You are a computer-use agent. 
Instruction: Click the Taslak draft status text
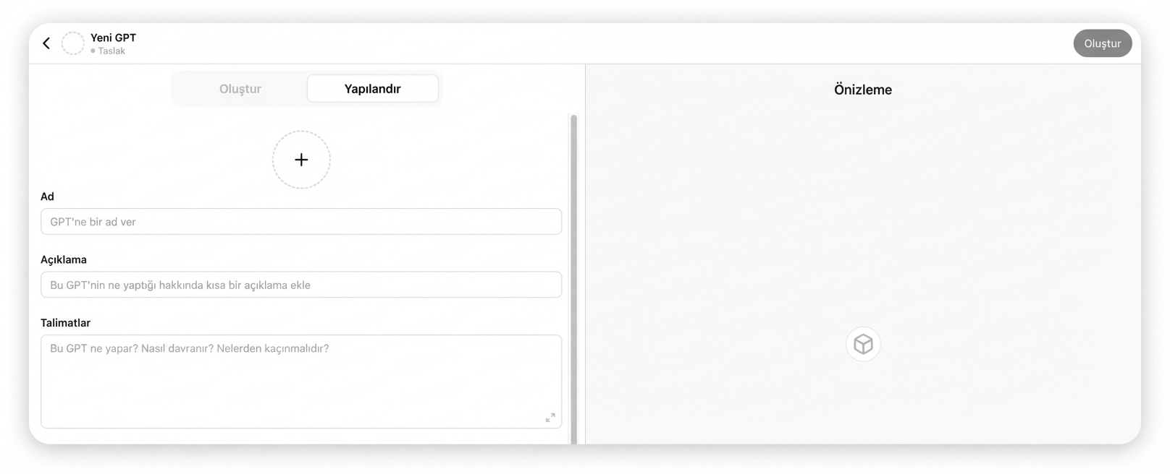tap(111, 51)
